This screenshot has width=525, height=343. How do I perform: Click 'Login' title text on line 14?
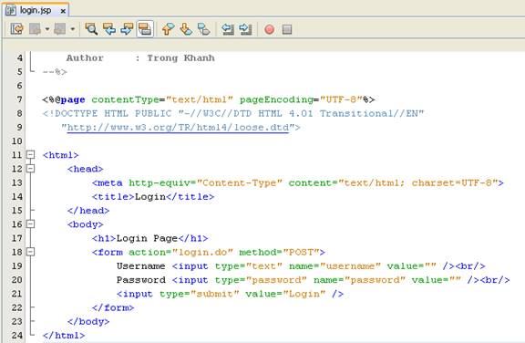click(150, 197)
